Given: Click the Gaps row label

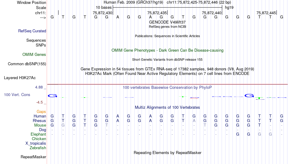Looking at the screenshot, I should tap(41, 112).
